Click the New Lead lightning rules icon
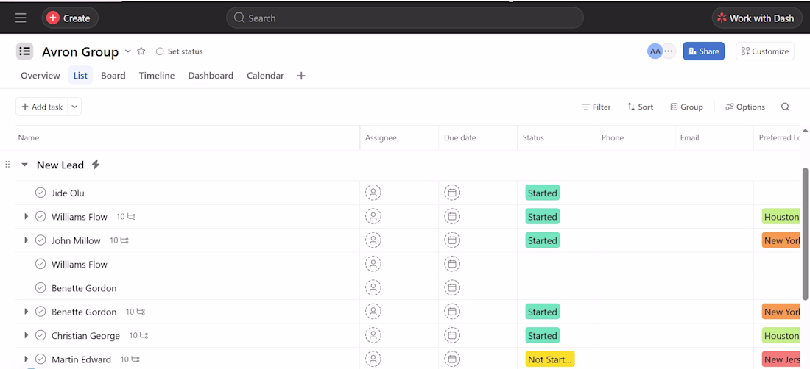The height and width of the screenshot is (369, 810). (95, 165)
